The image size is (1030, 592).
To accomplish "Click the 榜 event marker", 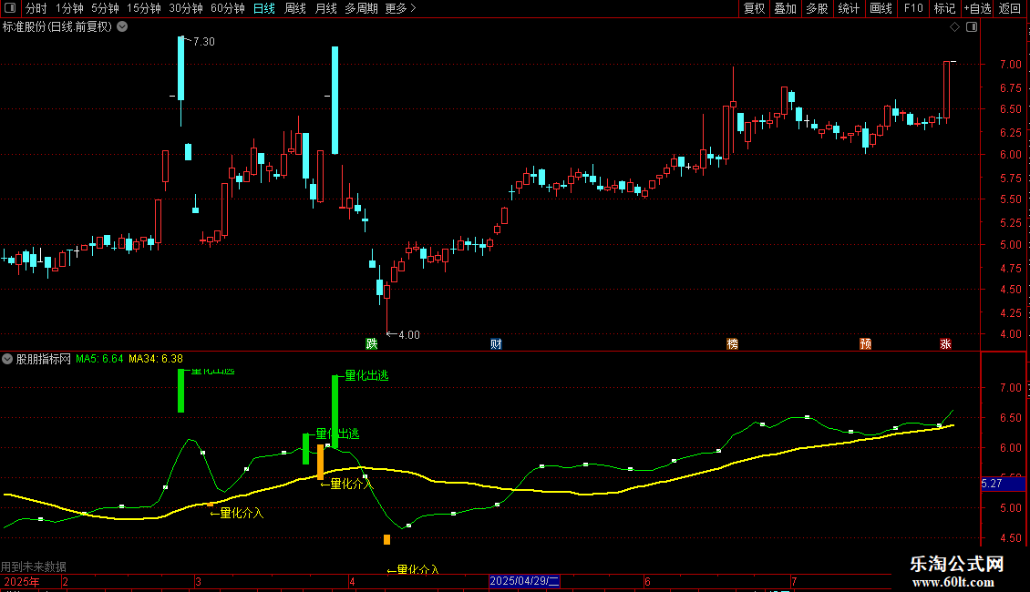I will [733, 344].
